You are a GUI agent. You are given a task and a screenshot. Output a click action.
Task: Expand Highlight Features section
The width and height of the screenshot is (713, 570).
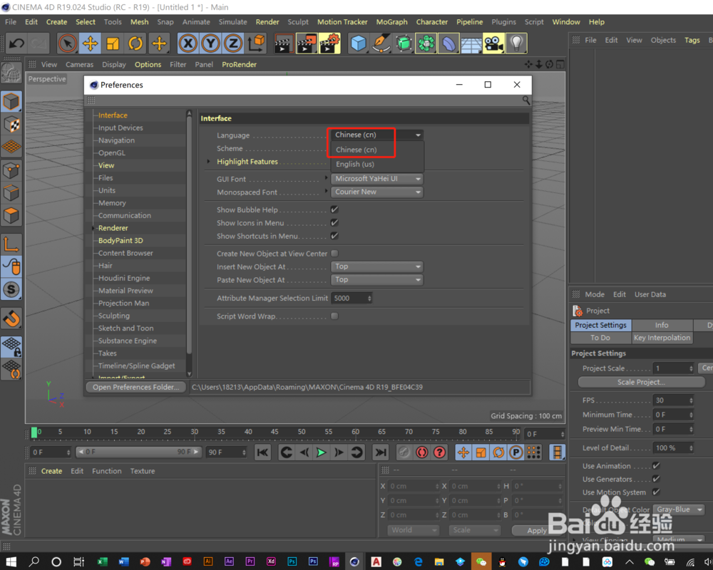208,161
